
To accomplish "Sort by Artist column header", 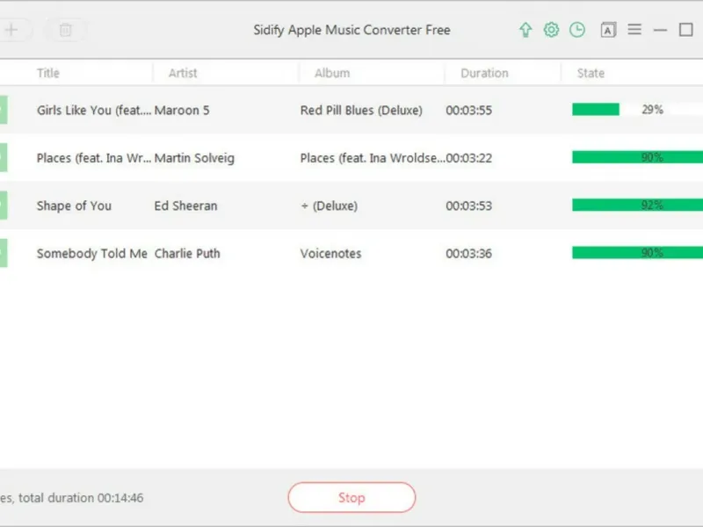I will point(183,73).
